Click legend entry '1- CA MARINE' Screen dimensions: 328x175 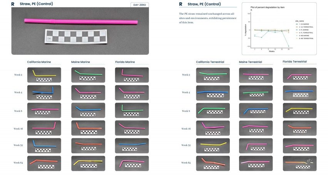click(303, 24)
